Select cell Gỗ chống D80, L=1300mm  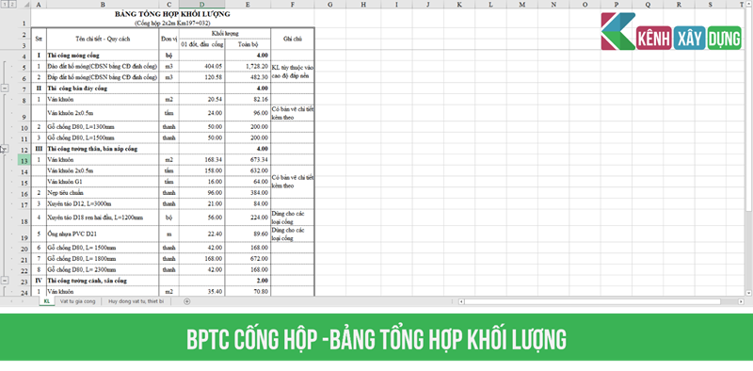[x=103, y=127]
